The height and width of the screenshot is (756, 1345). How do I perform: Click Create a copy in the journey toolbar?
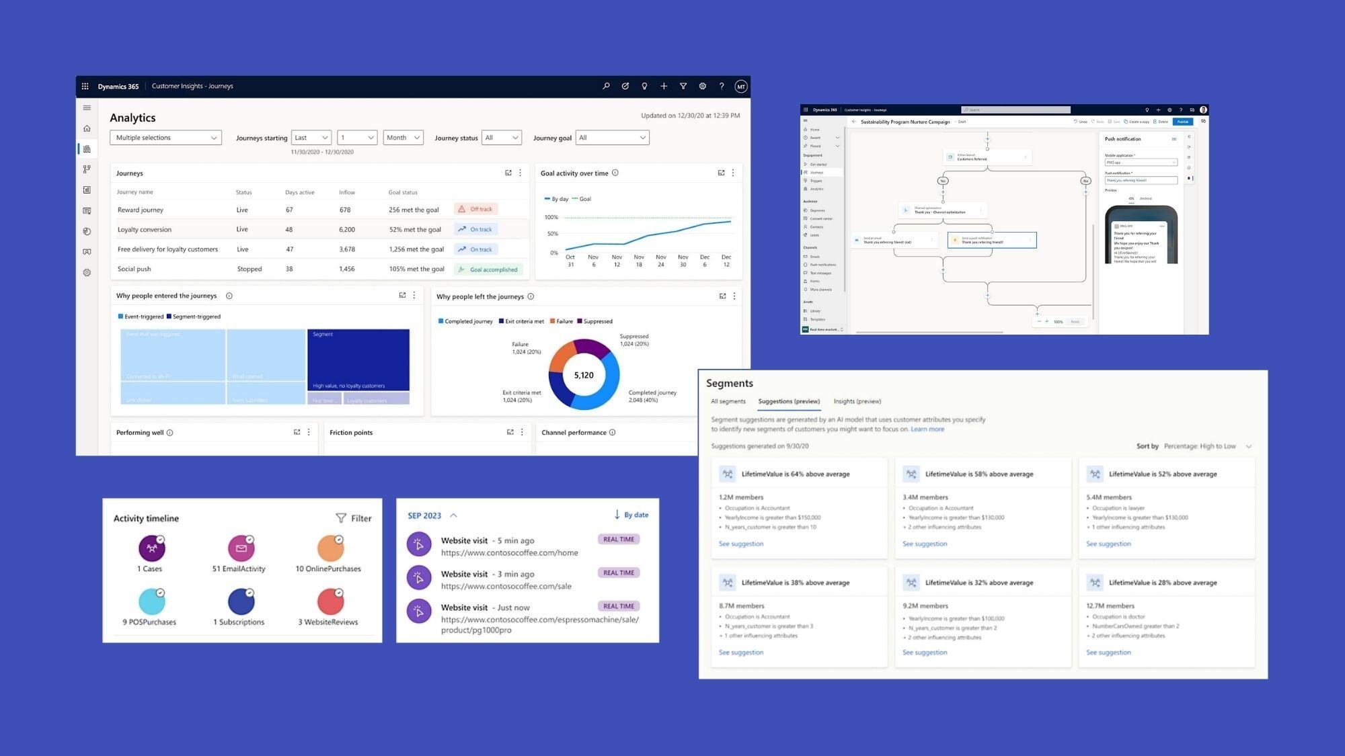(1137, 122)
